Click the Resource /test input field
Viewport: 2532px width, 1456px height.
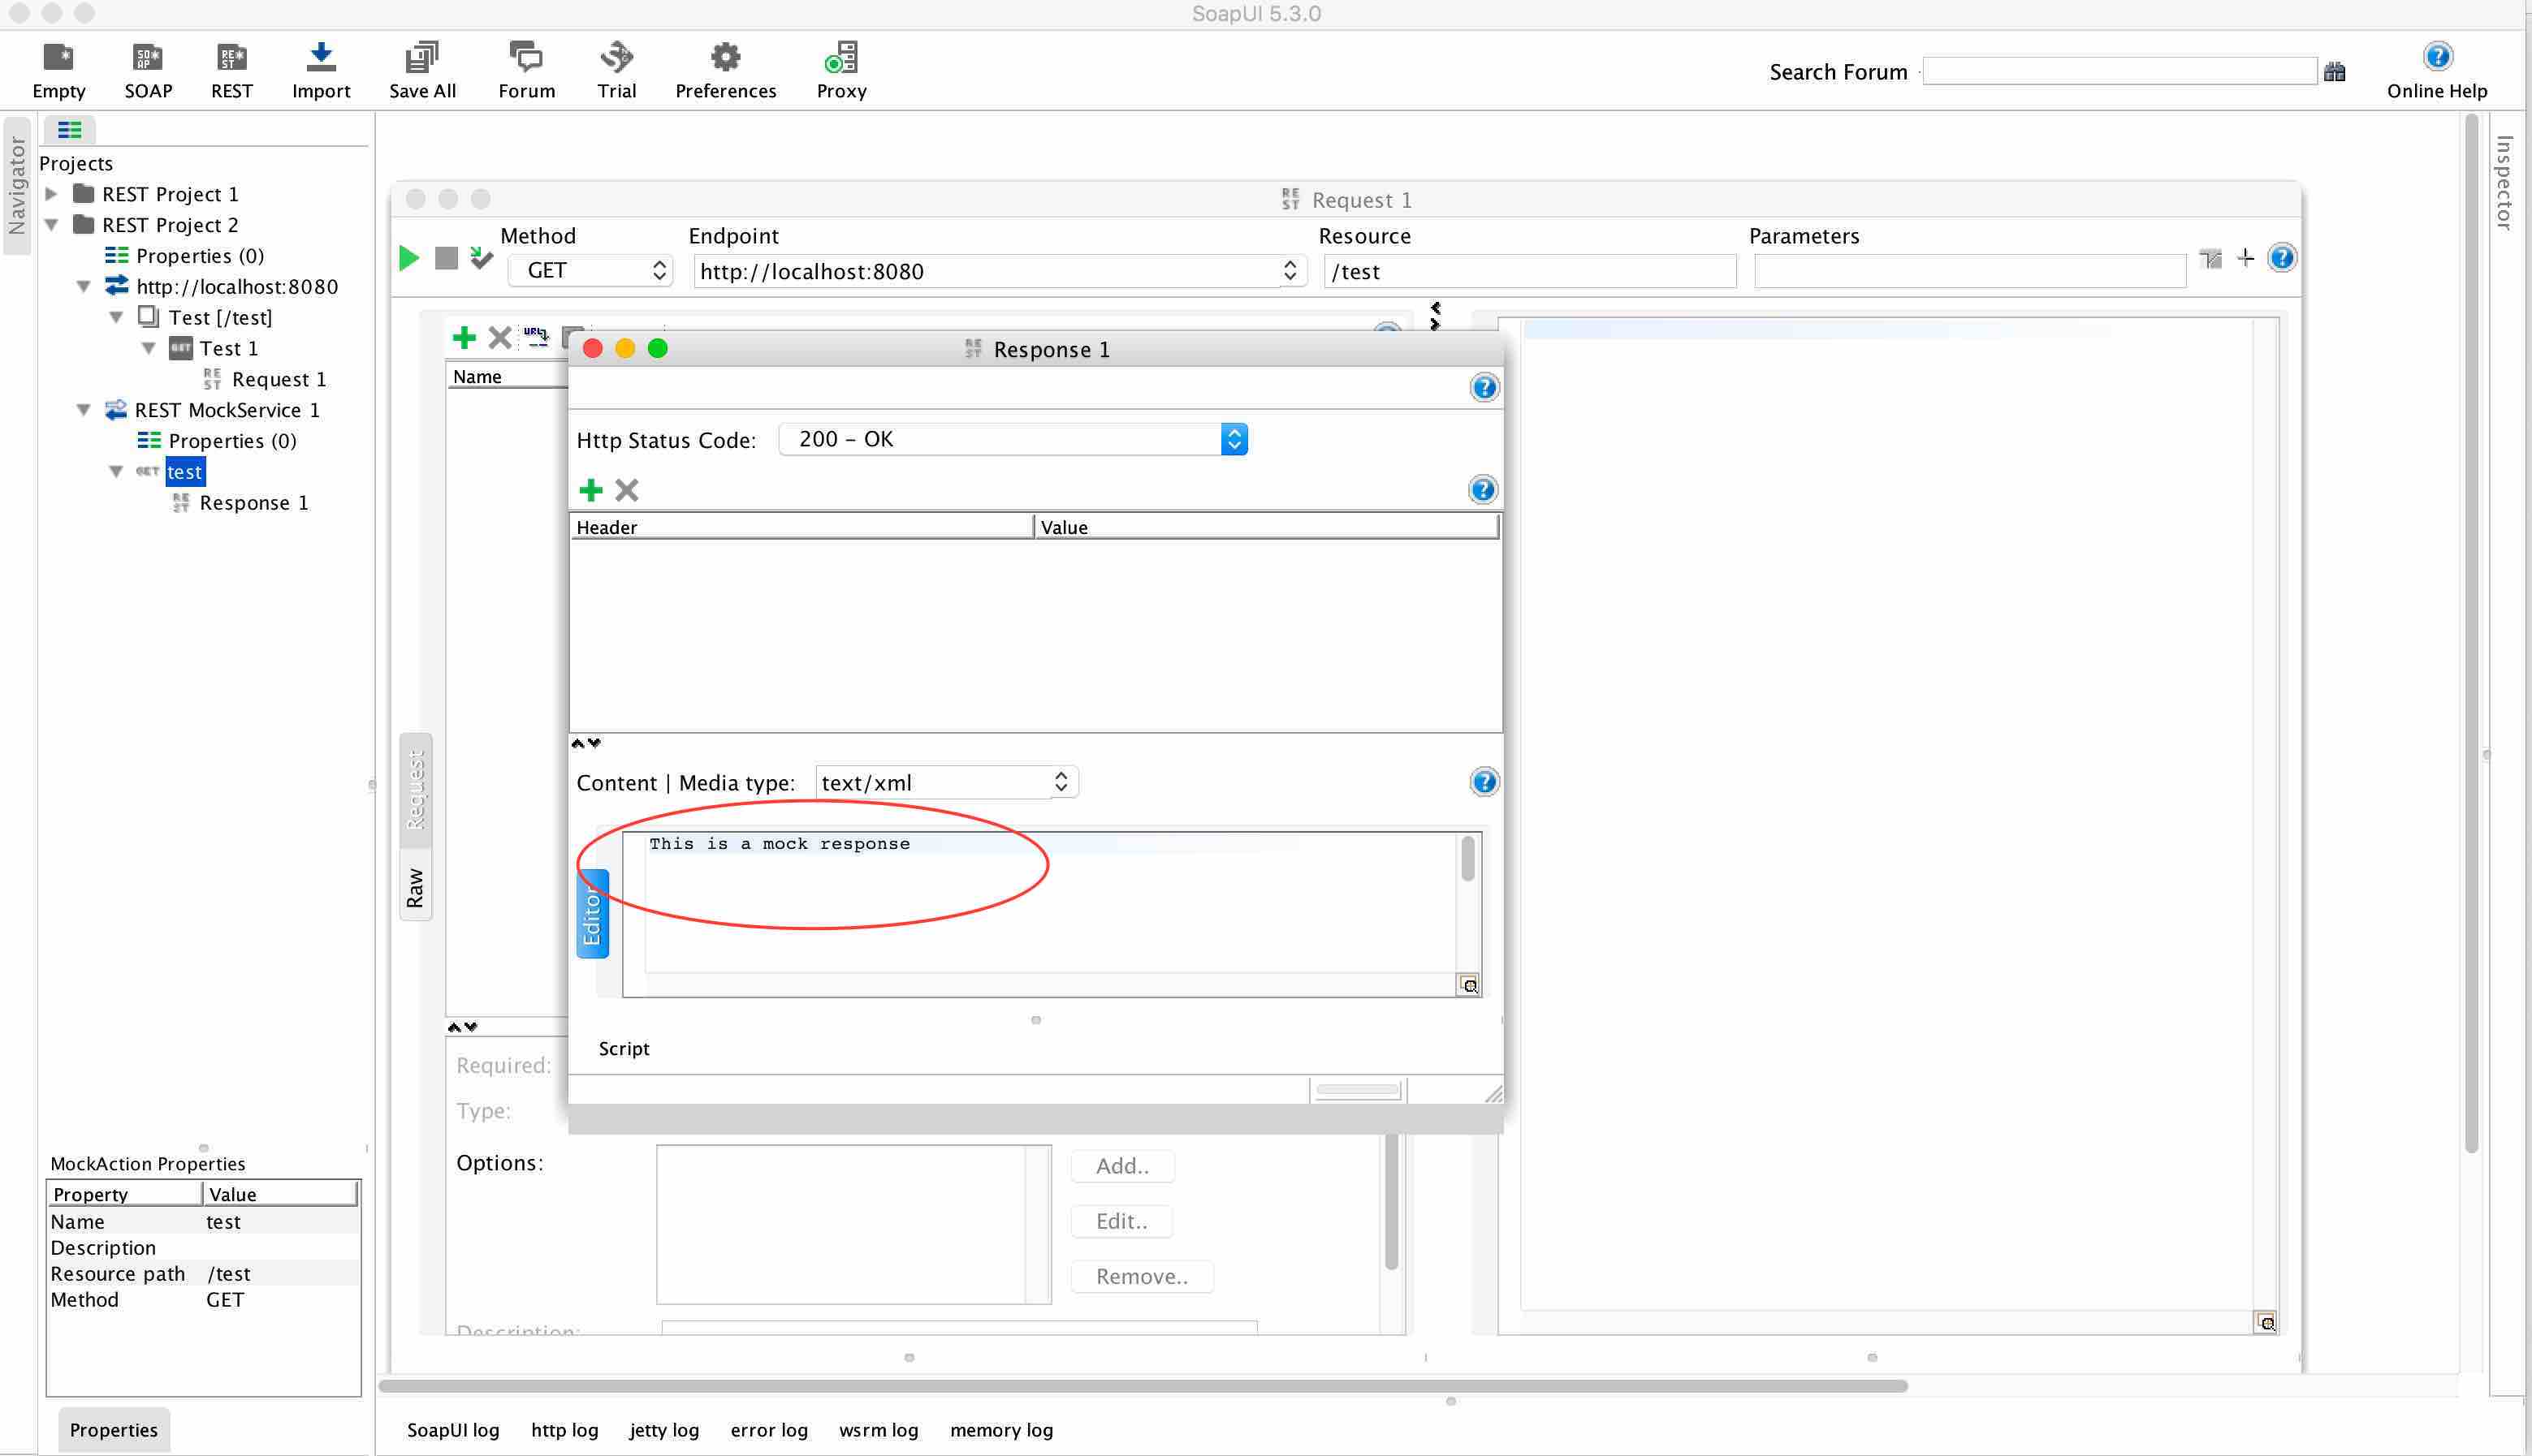coord(1530,271)
